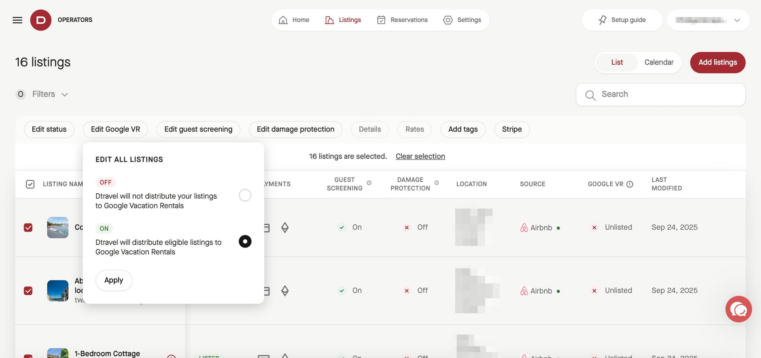This screenshot has width=761, height=358.
Task: Click the Settings gear icon
Action: (448, 20)
